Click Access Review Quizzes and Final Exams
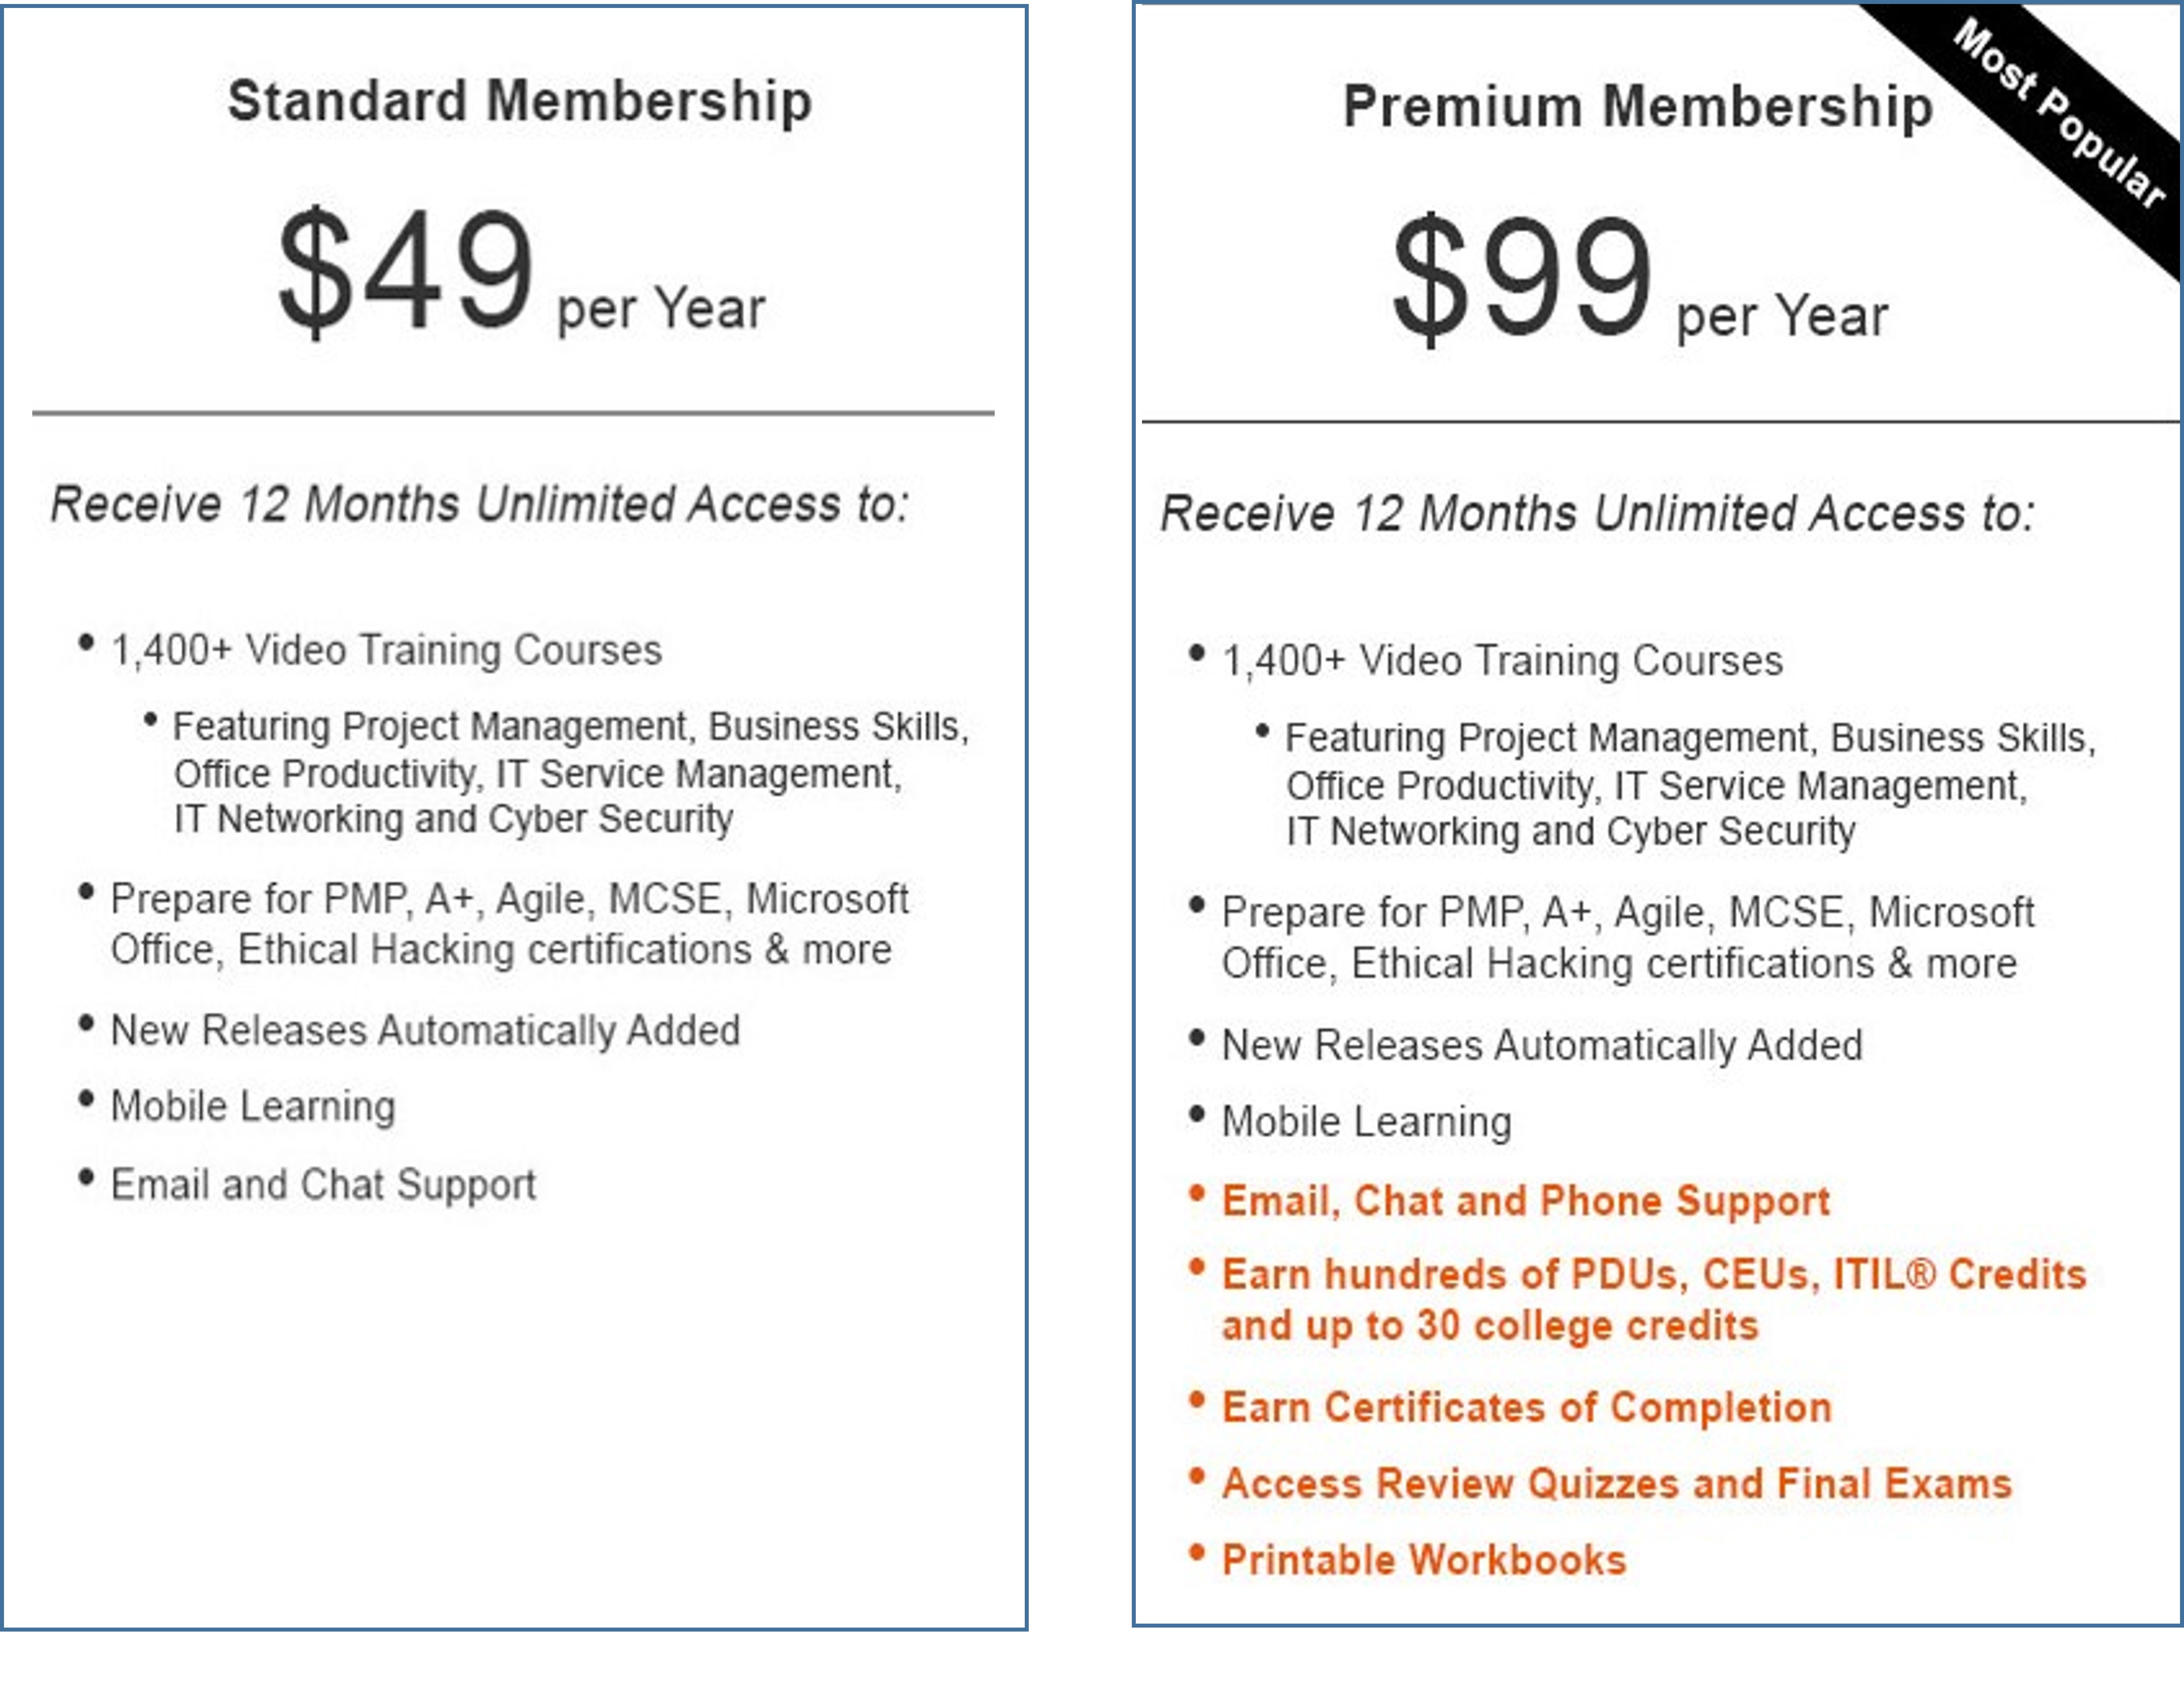Screen dimensions: 2184x1682 pos(1617,1484)
